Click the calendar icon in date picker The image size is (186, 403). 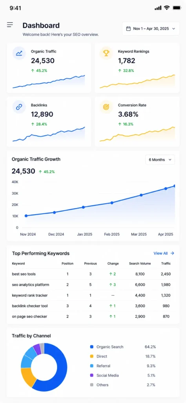(x=129, y=28)
